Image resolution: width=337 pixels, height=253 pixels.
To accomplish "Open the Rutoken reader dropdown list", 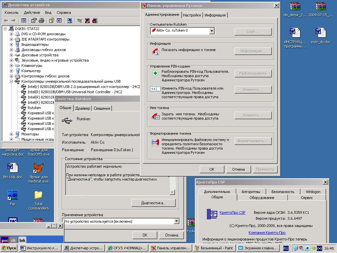I will click(x=212, y=31).
